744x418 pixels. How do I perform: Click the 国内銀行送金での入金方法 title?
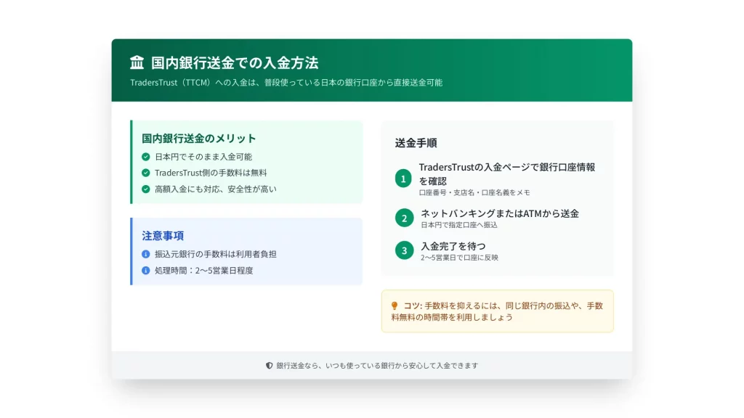[x=235, y=62]
